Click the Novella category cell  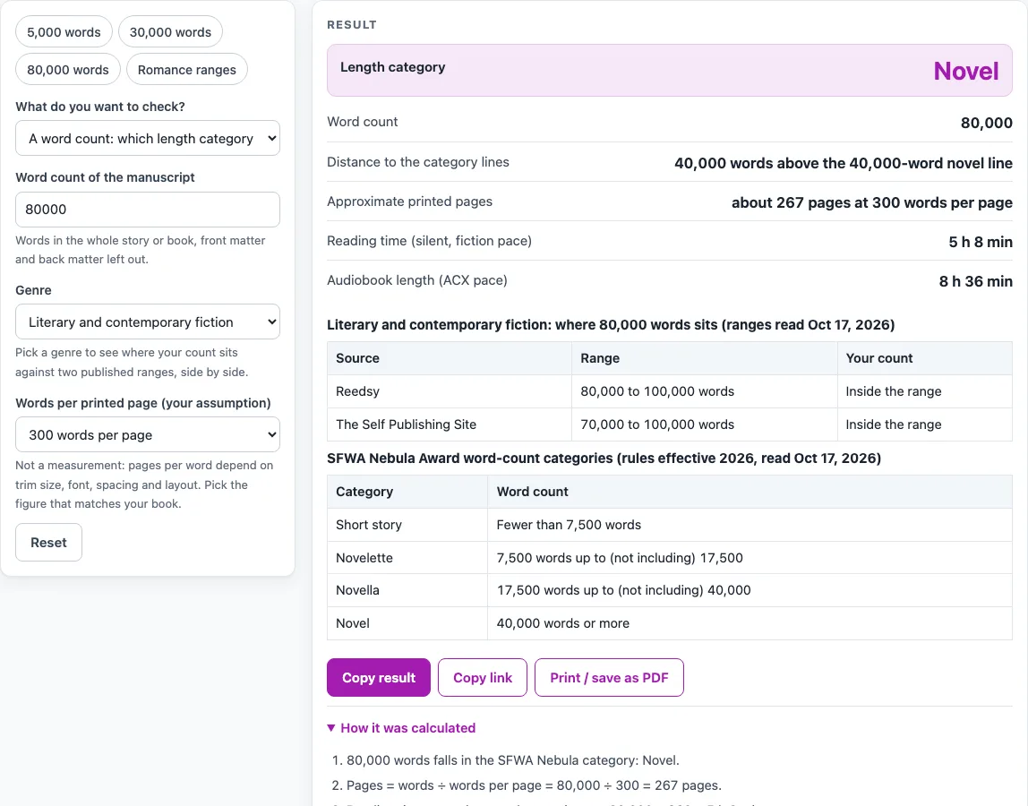pos(407,590)
